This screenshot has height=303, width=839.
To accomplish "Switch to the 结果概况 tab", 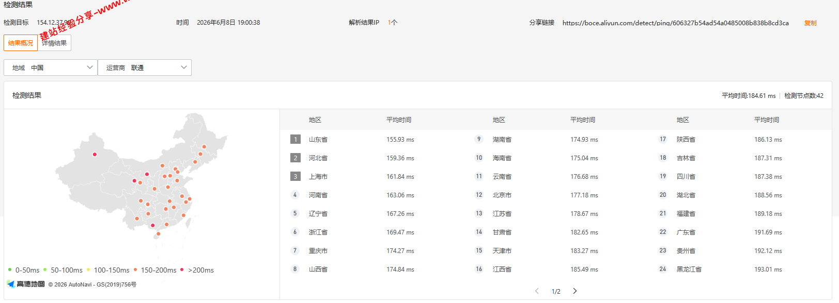I will pos(21,43).
